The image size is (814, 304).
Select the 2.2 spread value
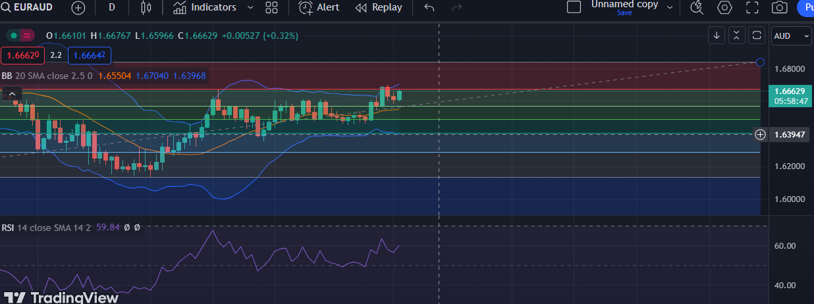tap(56, 55)
